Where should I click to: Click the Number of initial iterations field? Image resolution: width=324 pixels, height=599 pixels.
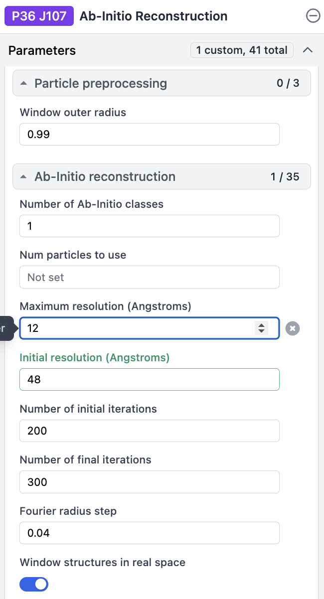tap(150, 431)
